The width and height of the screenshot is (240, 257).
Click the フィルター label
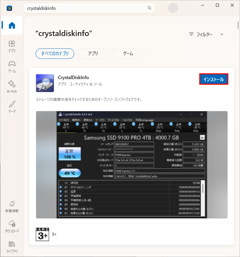tap(204, 34)
